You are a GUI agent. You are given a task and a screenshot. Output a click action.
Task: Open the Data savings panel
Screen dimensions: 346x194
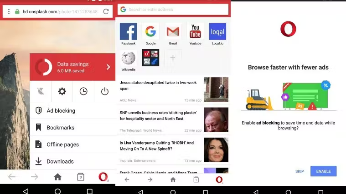point(72,67)
